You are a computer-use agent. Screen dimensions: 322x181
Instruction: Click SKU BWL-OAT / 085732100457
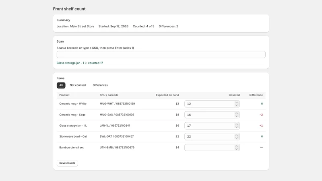117,136
